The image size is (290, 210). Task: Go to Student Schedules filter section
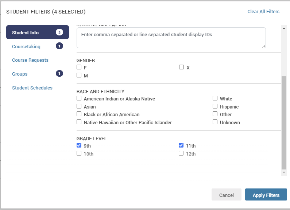coord(32,88)
